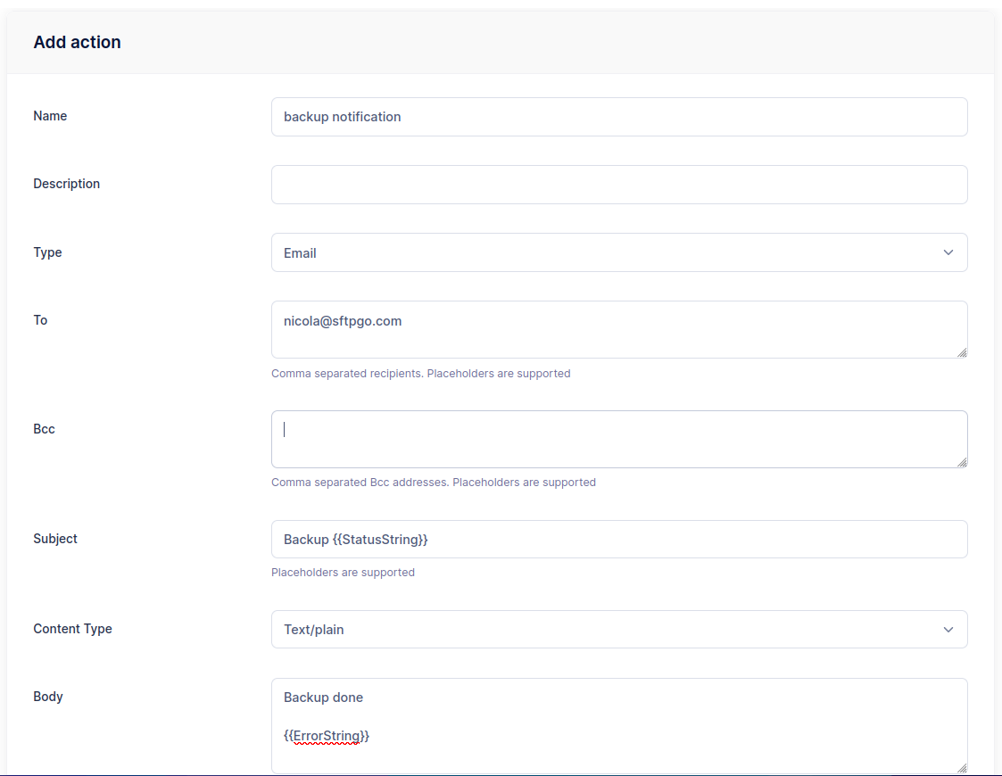Click the Description field label
The width and height of the screenshot is (1002, 776).
pyautogui.click(x=67, y=184)
